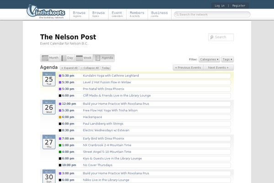Expand all agenda events

point(69,68)
